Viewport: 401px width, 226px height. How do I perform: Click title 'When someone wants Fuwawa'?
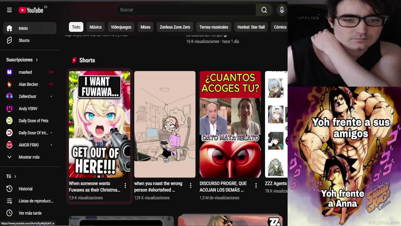(x=94, y=187)
